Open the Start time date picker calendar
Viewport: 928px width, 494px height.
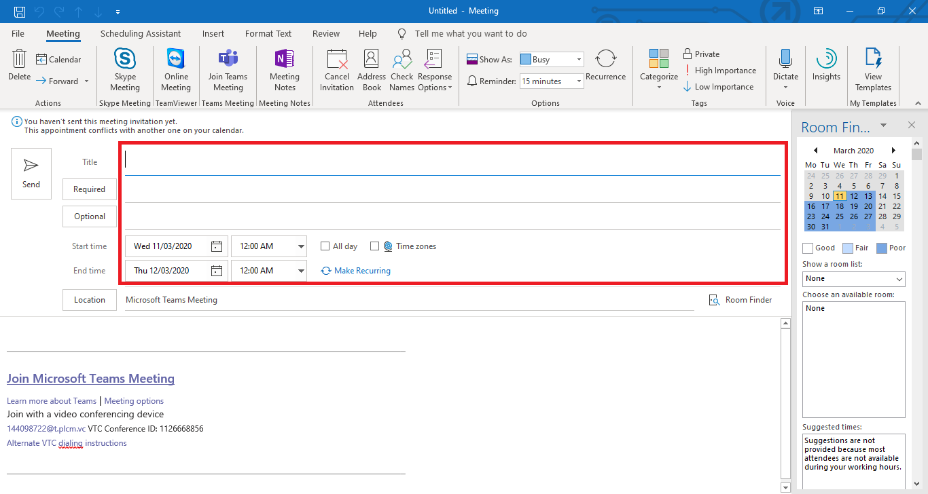pyautogui.click(x=217, y=246)
